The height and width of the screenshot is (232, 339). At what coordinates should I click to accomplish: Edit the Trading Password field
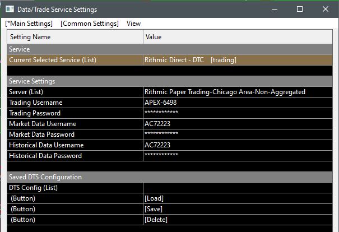238,113
